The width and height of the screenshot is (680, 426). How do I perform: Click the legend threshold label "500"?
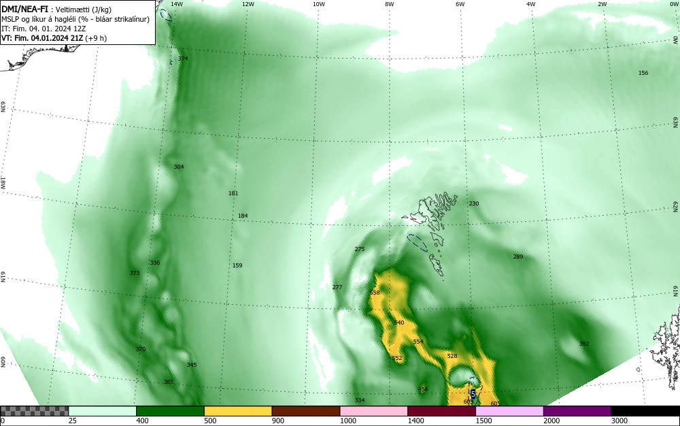[210, 421]
